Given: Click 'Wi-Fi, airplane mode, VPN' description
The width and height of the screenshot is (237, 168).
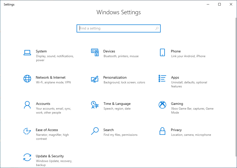Looking at the screenshot, I should tap(53, 82).
